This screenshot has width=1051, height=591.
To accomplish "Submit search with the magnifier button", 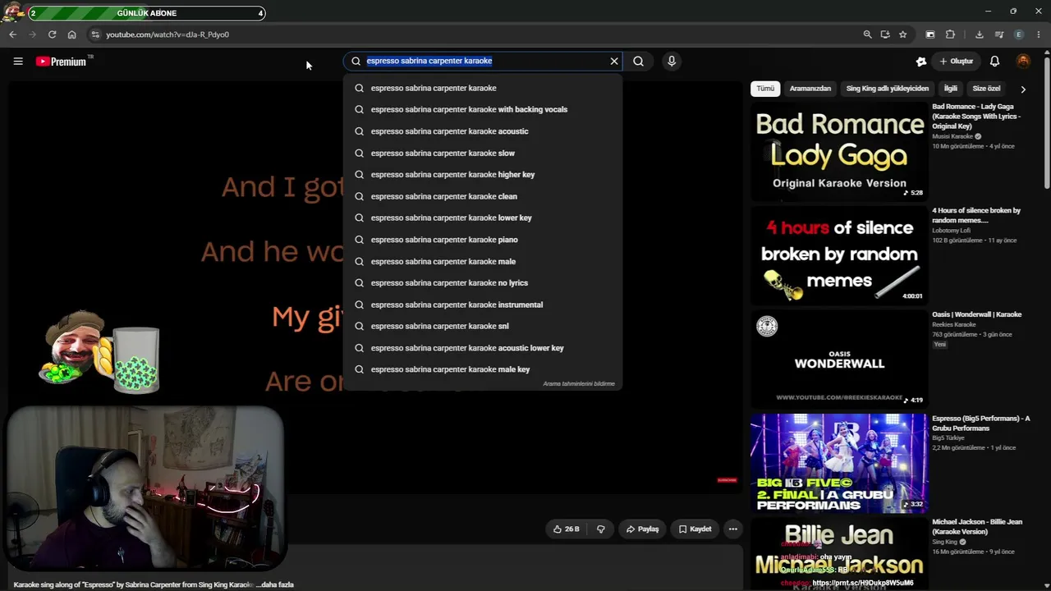I will click(x=638, y=61).
